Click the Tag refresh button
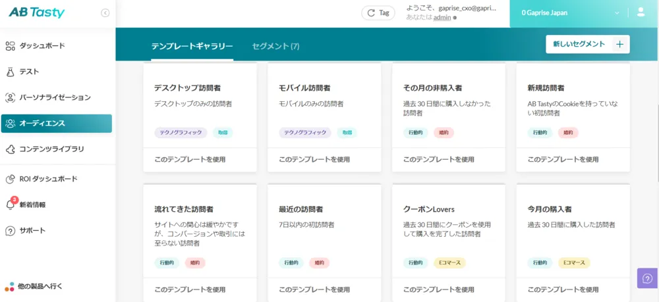The height and width of the screenshot is (302, 659). [x=378, y=13]
